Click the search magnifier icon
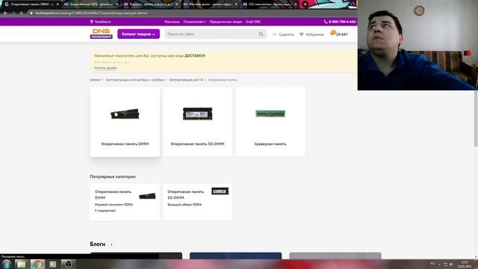This screenshot has width=478, height=269. [x=261, y=34]
